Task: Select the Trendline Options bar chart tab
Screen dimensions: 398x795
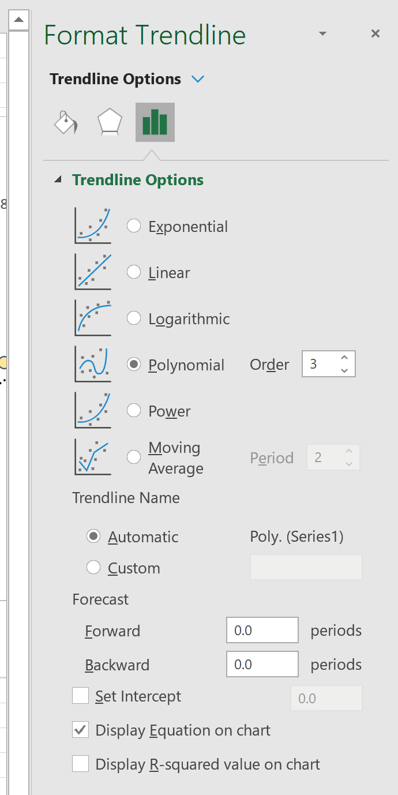Action: 155,122
